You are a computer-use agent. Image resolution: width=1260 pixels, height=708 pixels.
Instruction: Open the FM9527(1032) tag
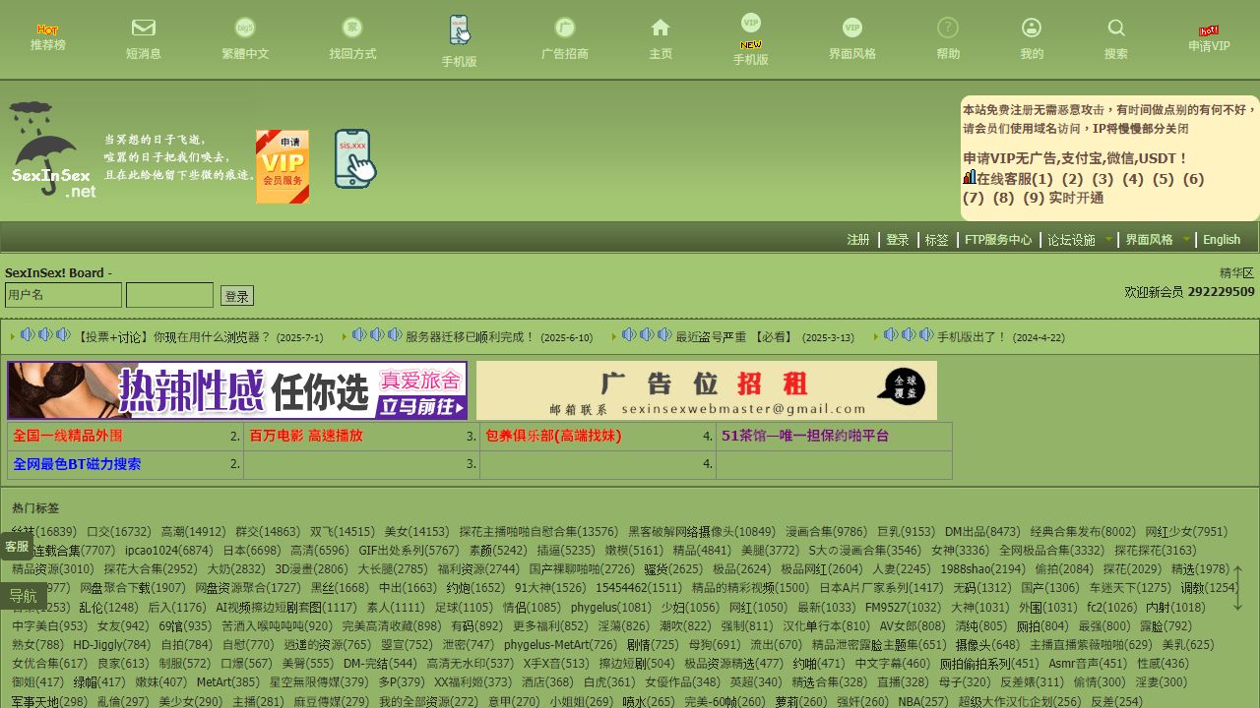pos(903,608)
